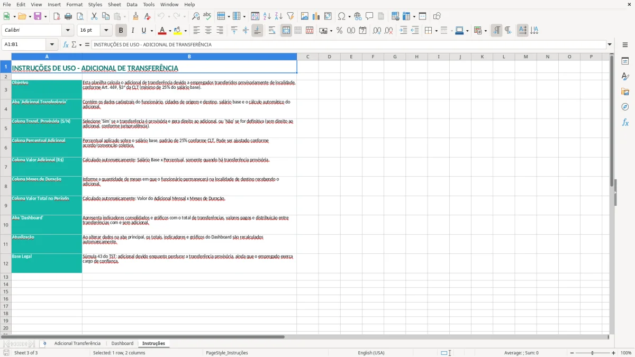
Task: Toggle Align Center horizontally
Action: point(208,31)
